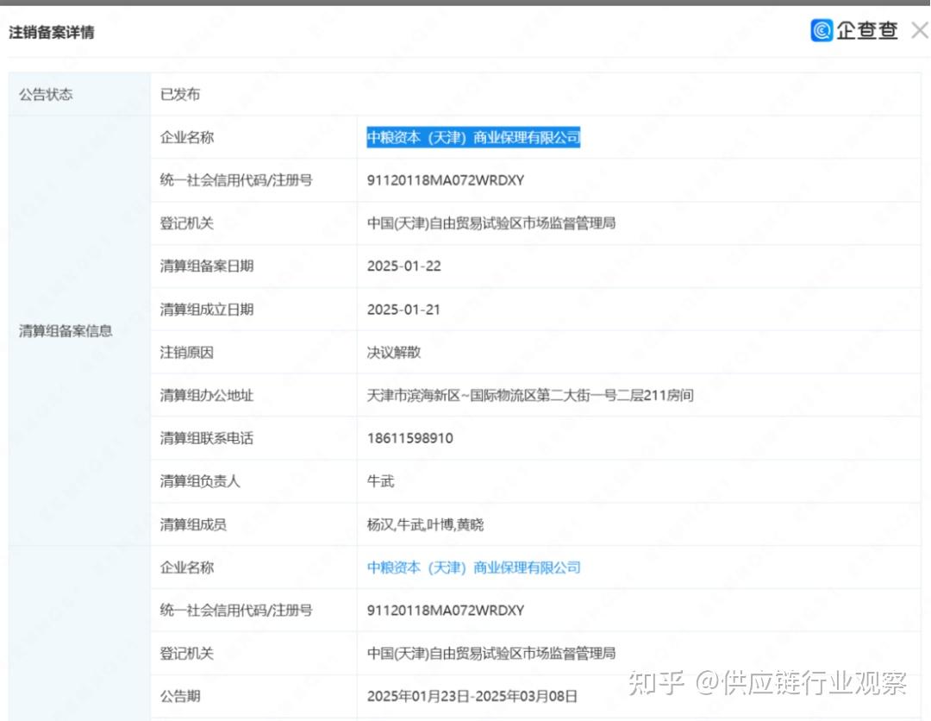Screen dimensions: 931x721
Task: Click the 企查查 logo icon
Action: point(822,30)
